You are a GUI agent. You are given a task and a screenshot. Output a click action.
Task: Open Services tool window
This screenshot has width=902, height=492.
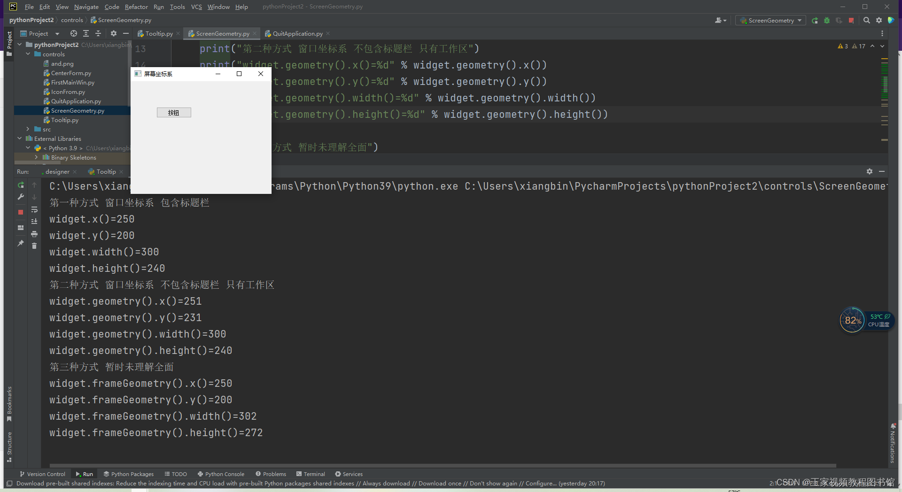[x=349, y=474]
